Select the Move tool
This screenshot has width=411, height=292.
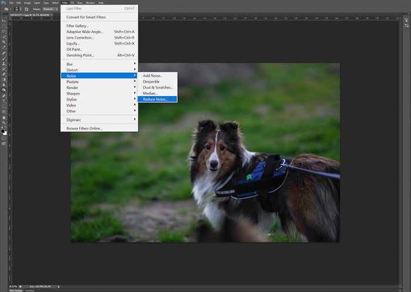point(4,21)
